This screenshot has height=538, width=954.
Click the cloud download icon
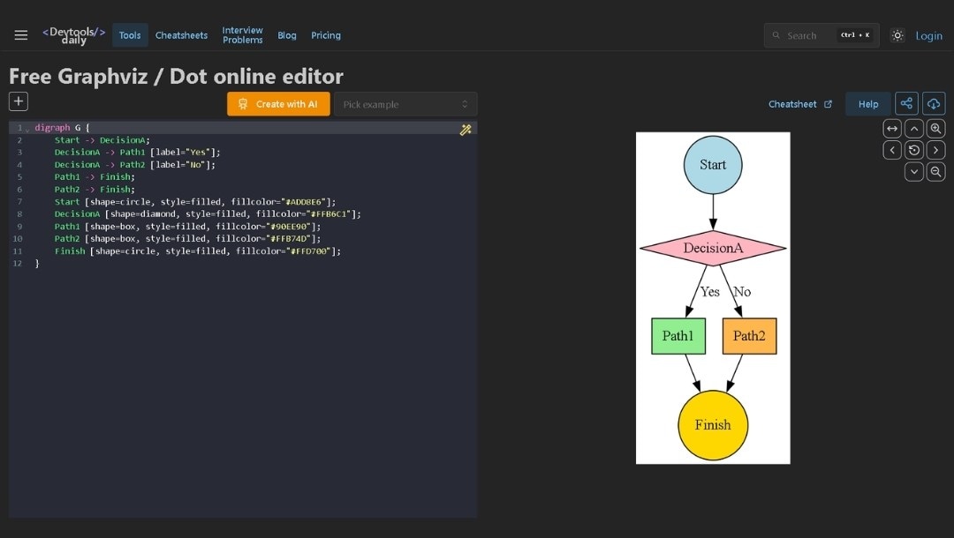[934, 104]
